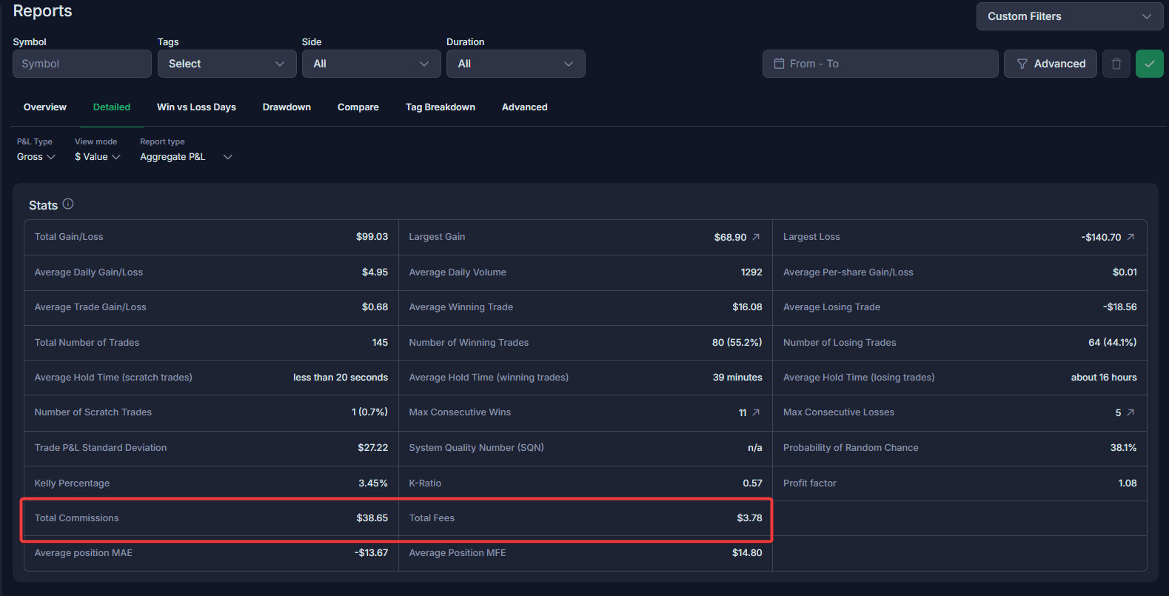The width and height of the screenshot is (1169, 596).
Task: Click the Kelly Percentage value 3.45%
Action: pos(373,483)
